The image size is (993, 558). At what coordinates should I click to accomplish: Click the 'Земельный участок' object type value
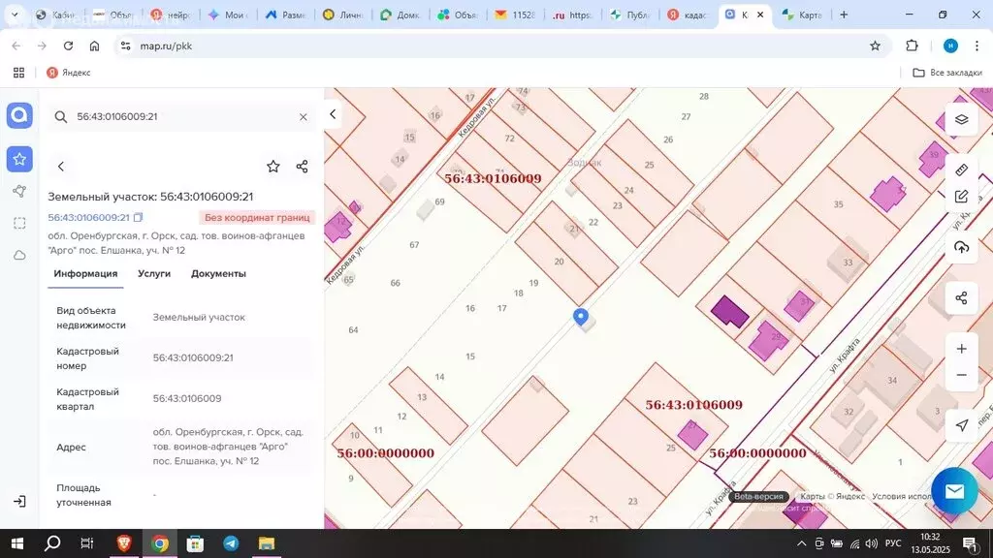199,318
